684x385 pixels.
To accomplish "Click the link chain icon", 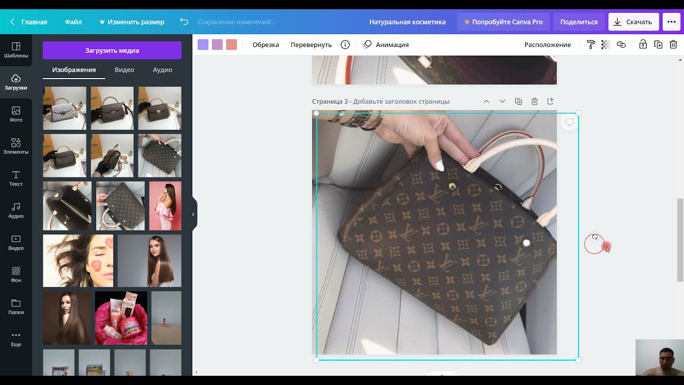I will 621,44.
